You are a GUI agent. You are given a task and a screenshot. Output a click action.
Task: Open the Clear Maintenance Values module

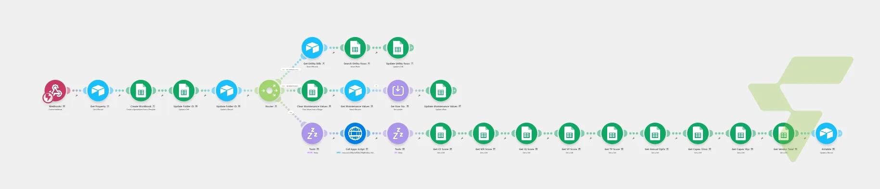pos(312,90)
